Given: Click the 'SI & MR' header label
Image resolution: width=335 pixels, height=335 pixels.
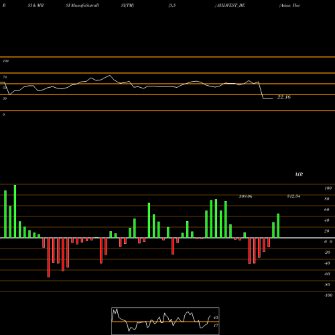Looking at the screenshot, I should [x=36, y=5].
